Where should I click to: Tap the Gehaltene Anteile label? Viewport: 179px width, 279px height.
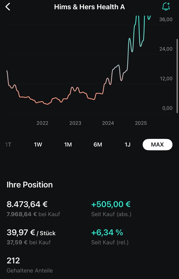point(30,271)
